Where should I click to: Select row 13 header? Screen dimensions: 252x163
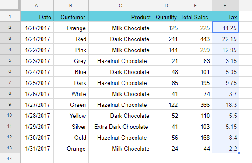10,148
